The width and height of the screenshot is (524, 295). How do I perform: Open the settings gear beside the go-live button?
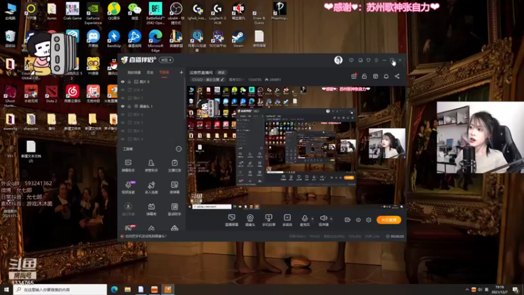[369, 220]
